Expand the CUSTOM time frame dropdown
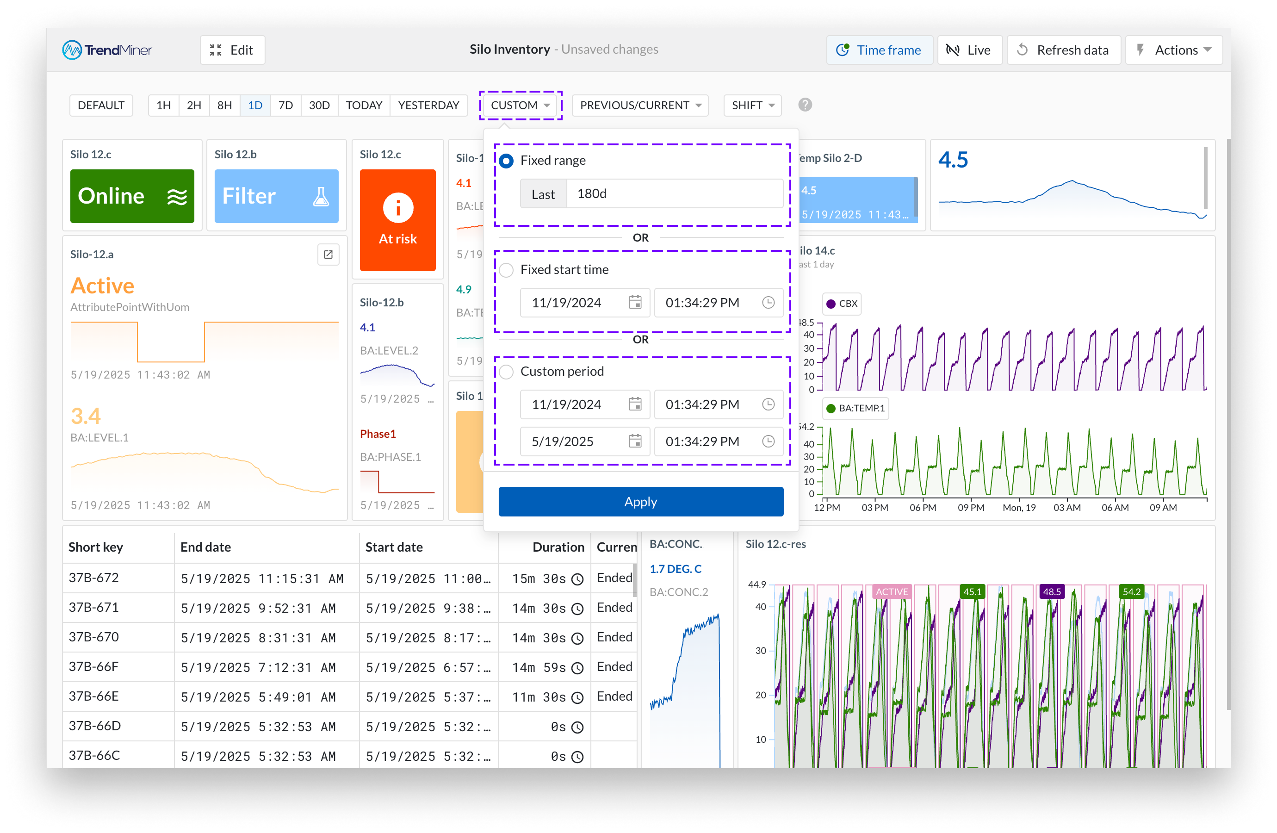 520,105
